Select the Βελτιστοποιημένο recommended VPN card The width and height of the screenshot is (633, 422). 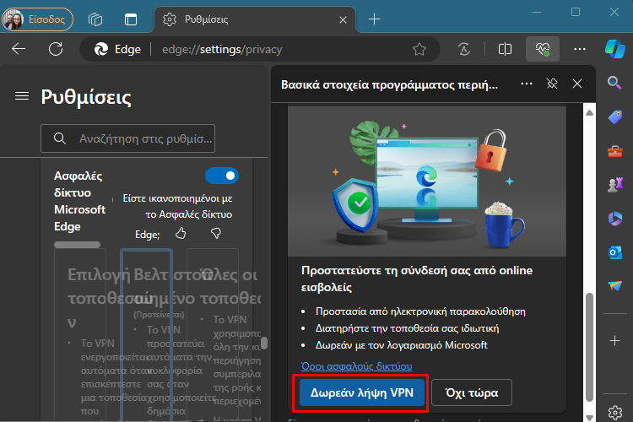click(147, 334)
